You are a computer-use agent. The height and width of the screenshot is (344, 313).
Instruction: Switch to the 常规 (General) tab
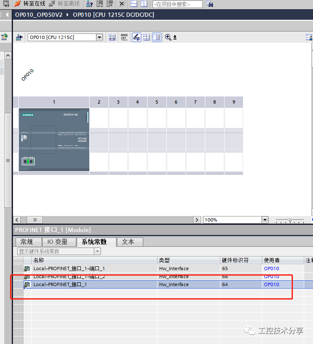28,242
